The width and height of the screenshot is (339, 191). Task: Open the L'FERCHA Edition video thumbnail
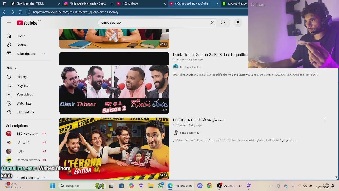coord(114,148)
